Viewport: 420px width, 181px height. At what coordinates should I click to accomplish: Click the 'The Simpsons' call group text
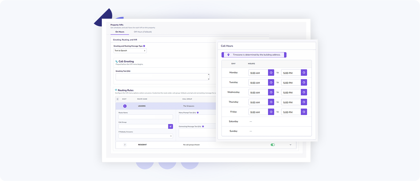pyautogui.click(x=189, y=106)
